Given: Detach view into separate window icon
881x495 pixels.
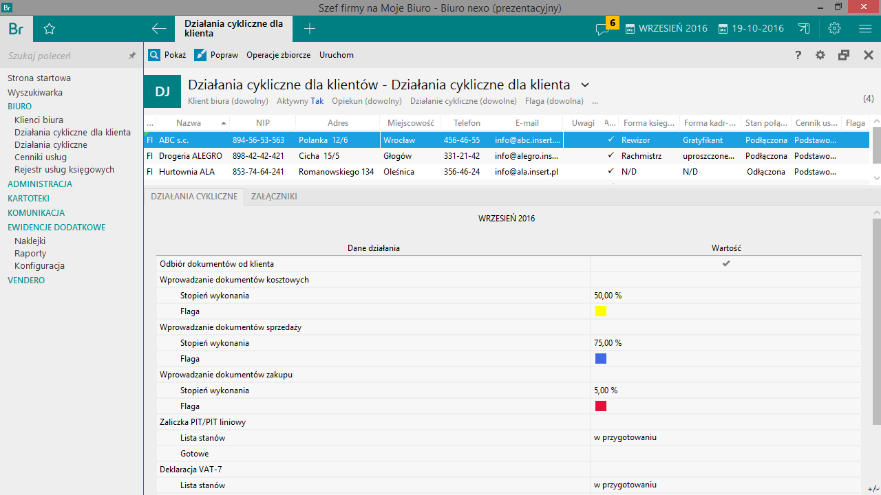Looking at the screenshot, I should tap(844, 55).
